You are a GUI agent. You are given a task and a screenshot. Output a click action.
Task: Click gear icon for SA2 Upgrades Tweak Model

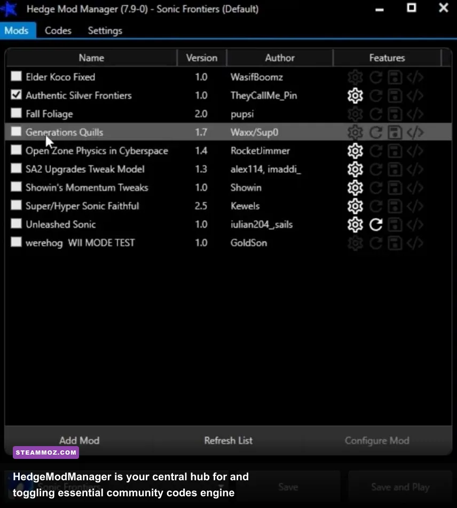(355, 170)
